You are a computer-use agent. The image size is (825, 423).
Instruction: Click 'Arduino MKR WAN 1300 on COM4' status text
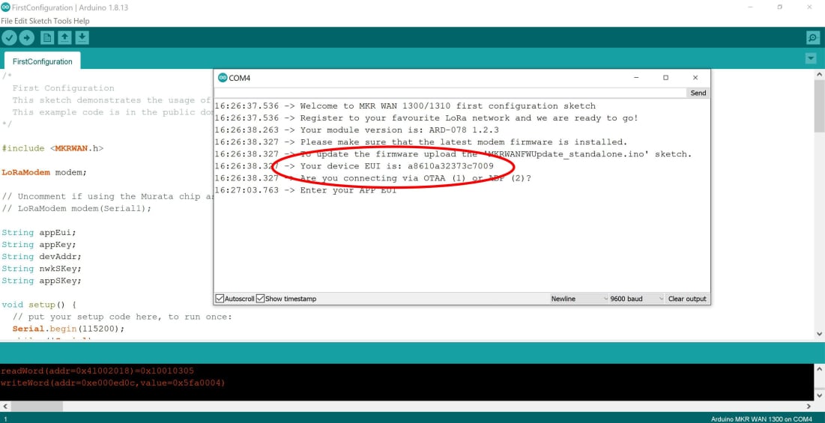click(x=761, y=419)
